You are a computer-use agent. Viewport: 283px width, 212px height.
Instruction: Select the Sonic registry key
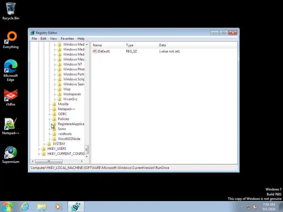tap(62, 129)
